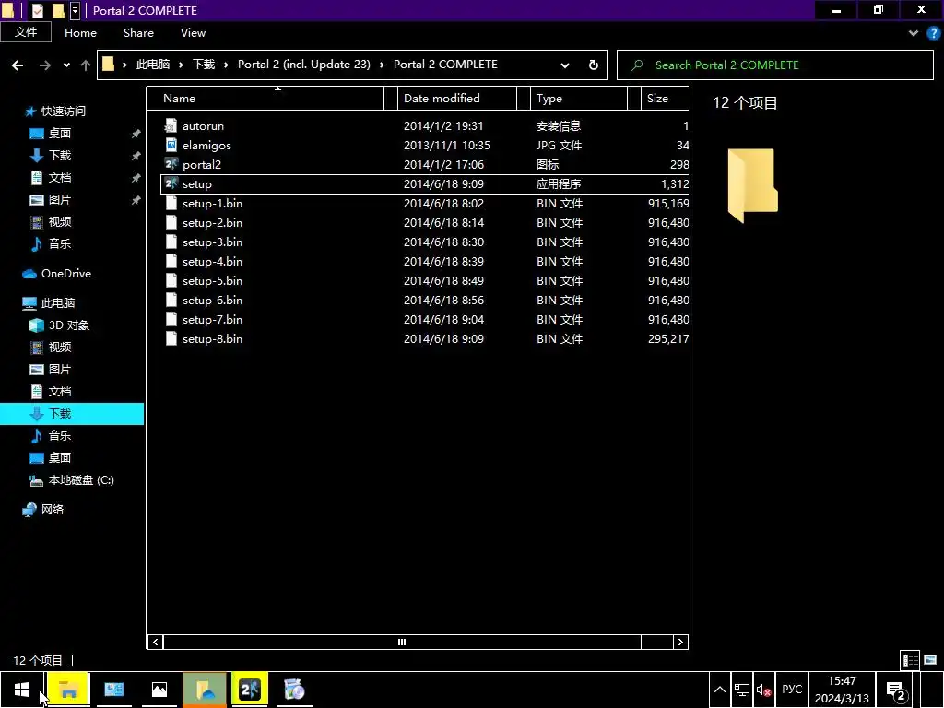The image size is (944, 708).
Task: Open 音乐 under quick access
Action: [60, 243]
